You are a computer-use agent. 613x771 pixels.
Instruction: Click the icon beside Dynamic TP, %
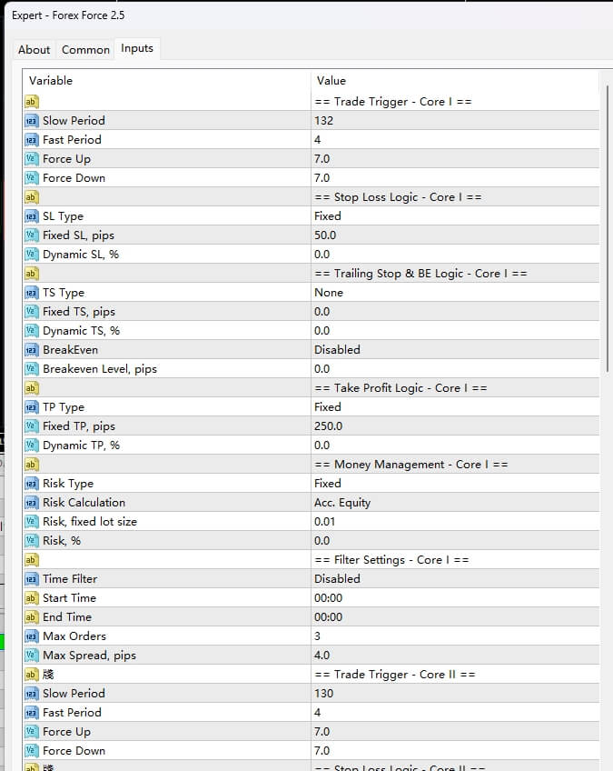31,446
